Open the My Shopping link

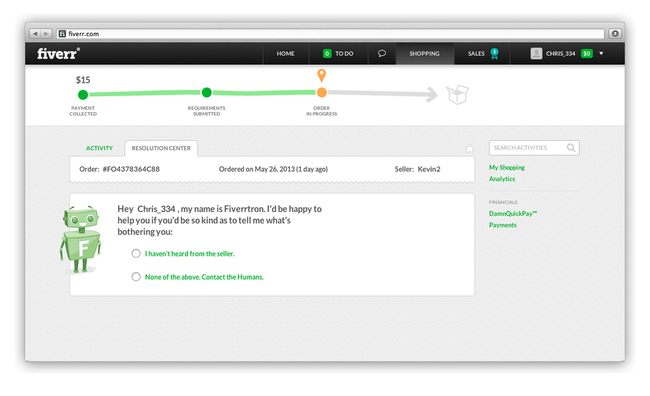507,168
